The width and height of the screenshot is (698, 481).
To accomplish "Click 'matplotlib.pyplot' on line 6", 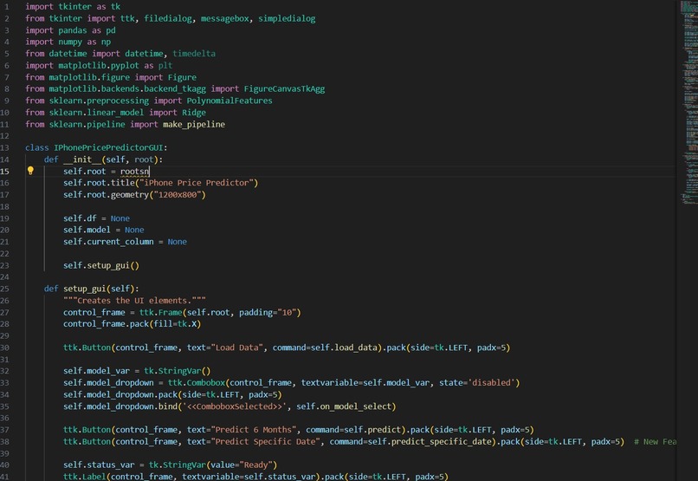I will click(x=99, y=66).
